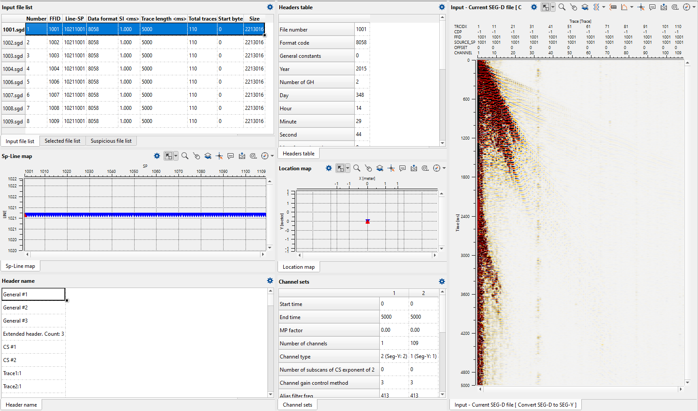698x411 pixels.
Task: Click the mouse pan icon in Location map toolbar
Action: (368, 168)
